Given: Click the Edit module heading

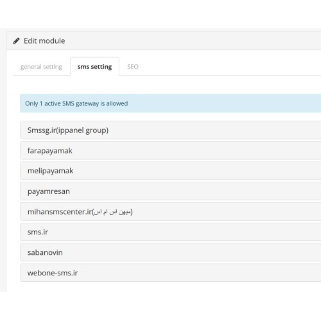Looking at the screenshot, I should [x=44, y=40].
